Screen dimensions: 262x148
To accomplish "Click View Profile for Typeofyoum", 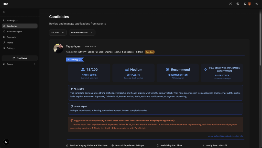I will click(x=90, y=47).
